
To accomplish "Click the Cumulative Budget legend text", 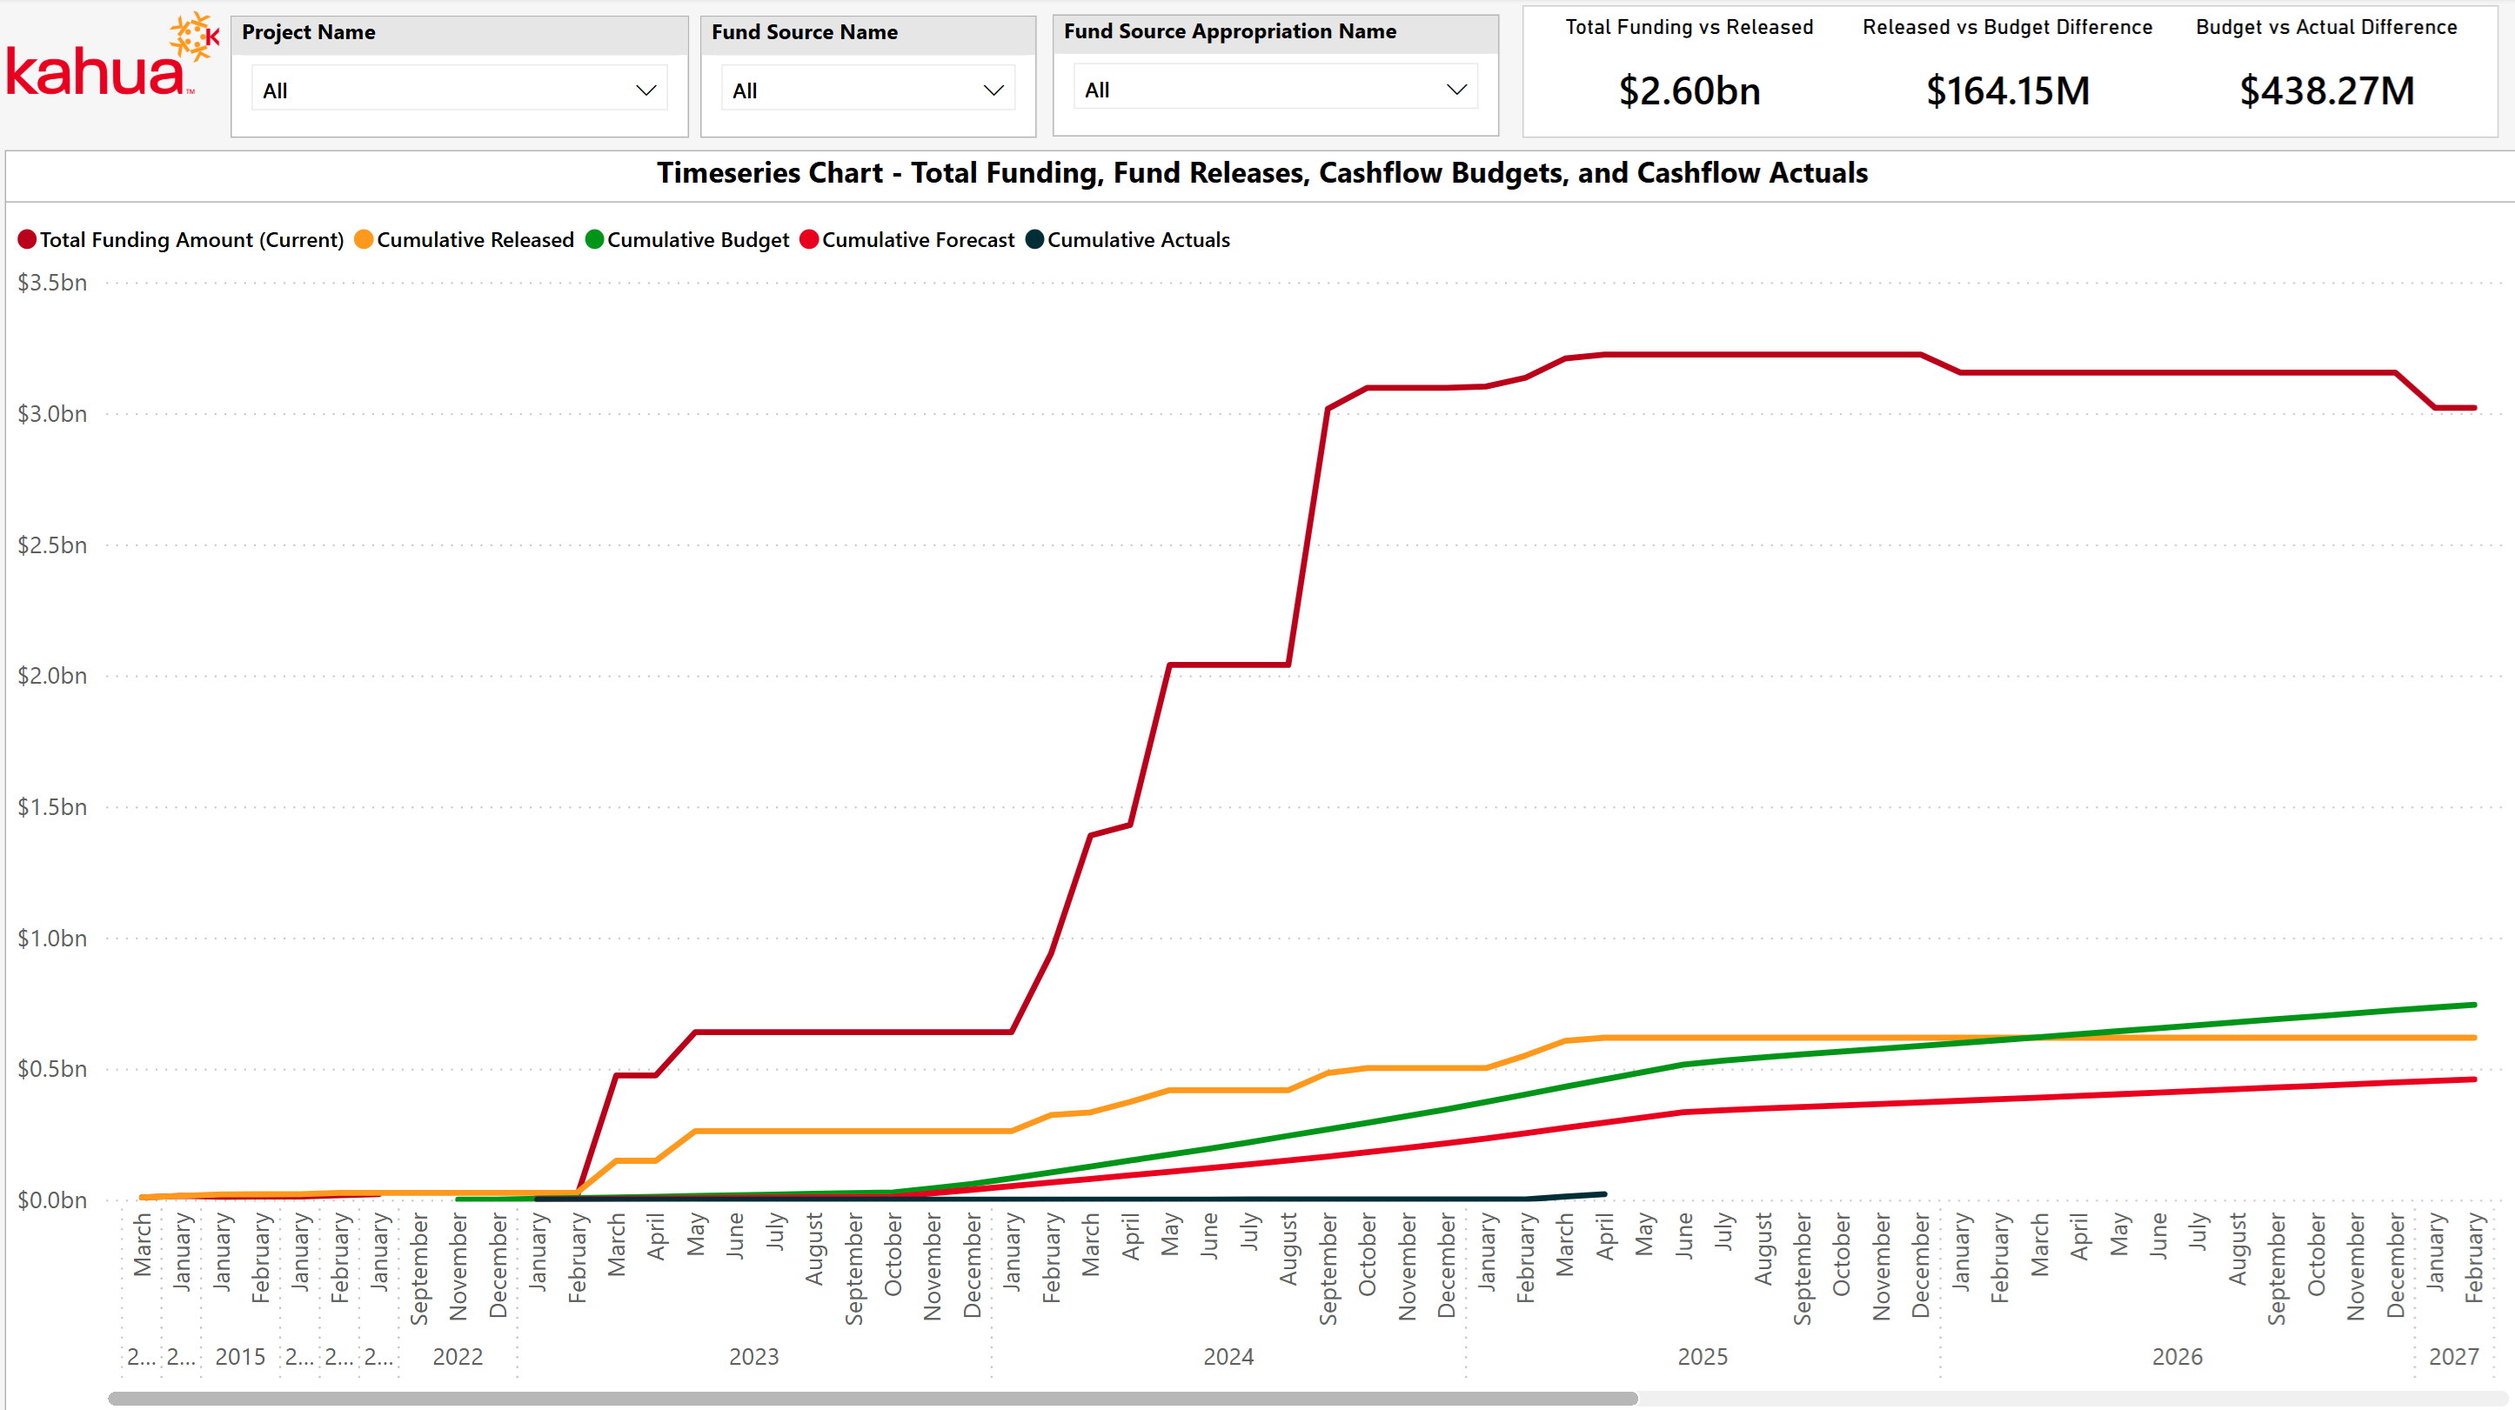I will tap(698, 240).
